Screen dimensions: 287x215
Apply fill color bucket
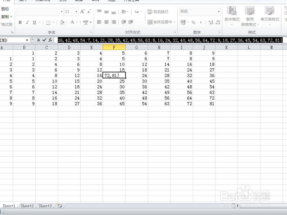(62, 22)
